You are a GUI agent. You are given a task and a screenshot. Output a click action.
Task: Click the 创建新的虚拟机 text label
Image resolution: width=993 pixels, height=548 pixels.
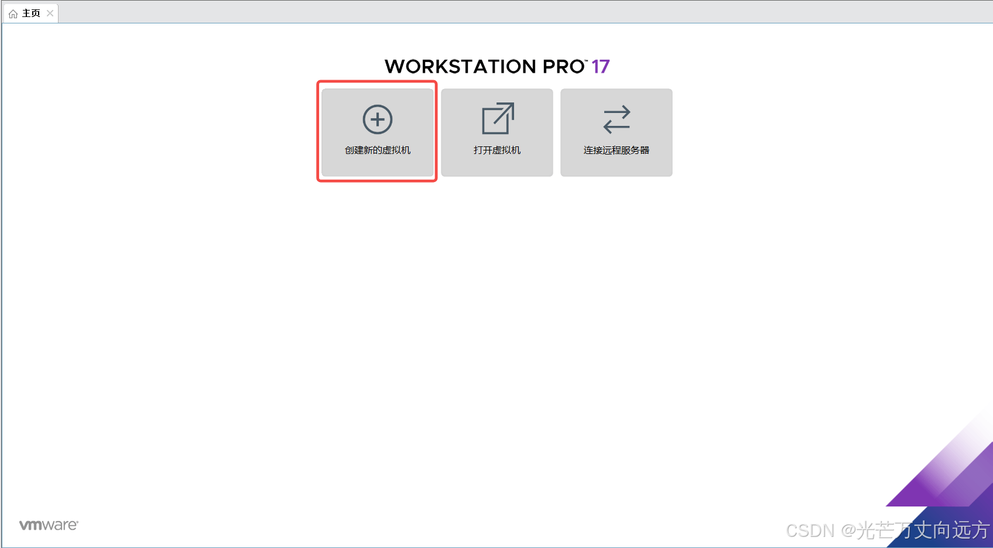click(378, 150)
